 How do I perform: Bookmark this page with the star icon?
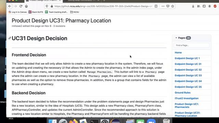tap(172, 6)
